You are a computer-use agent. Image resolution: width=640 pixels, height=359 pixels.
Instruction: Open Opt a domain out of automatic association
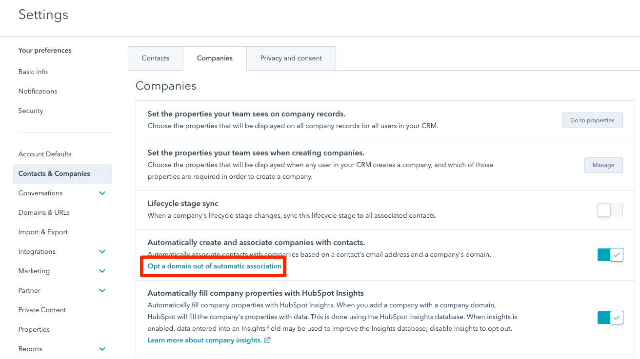pyautogui.click(x=213, y=266)
